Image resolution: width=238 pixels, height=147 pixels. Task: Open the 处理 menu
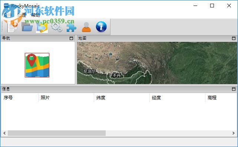pyautogui.click(x=22, y=15)
